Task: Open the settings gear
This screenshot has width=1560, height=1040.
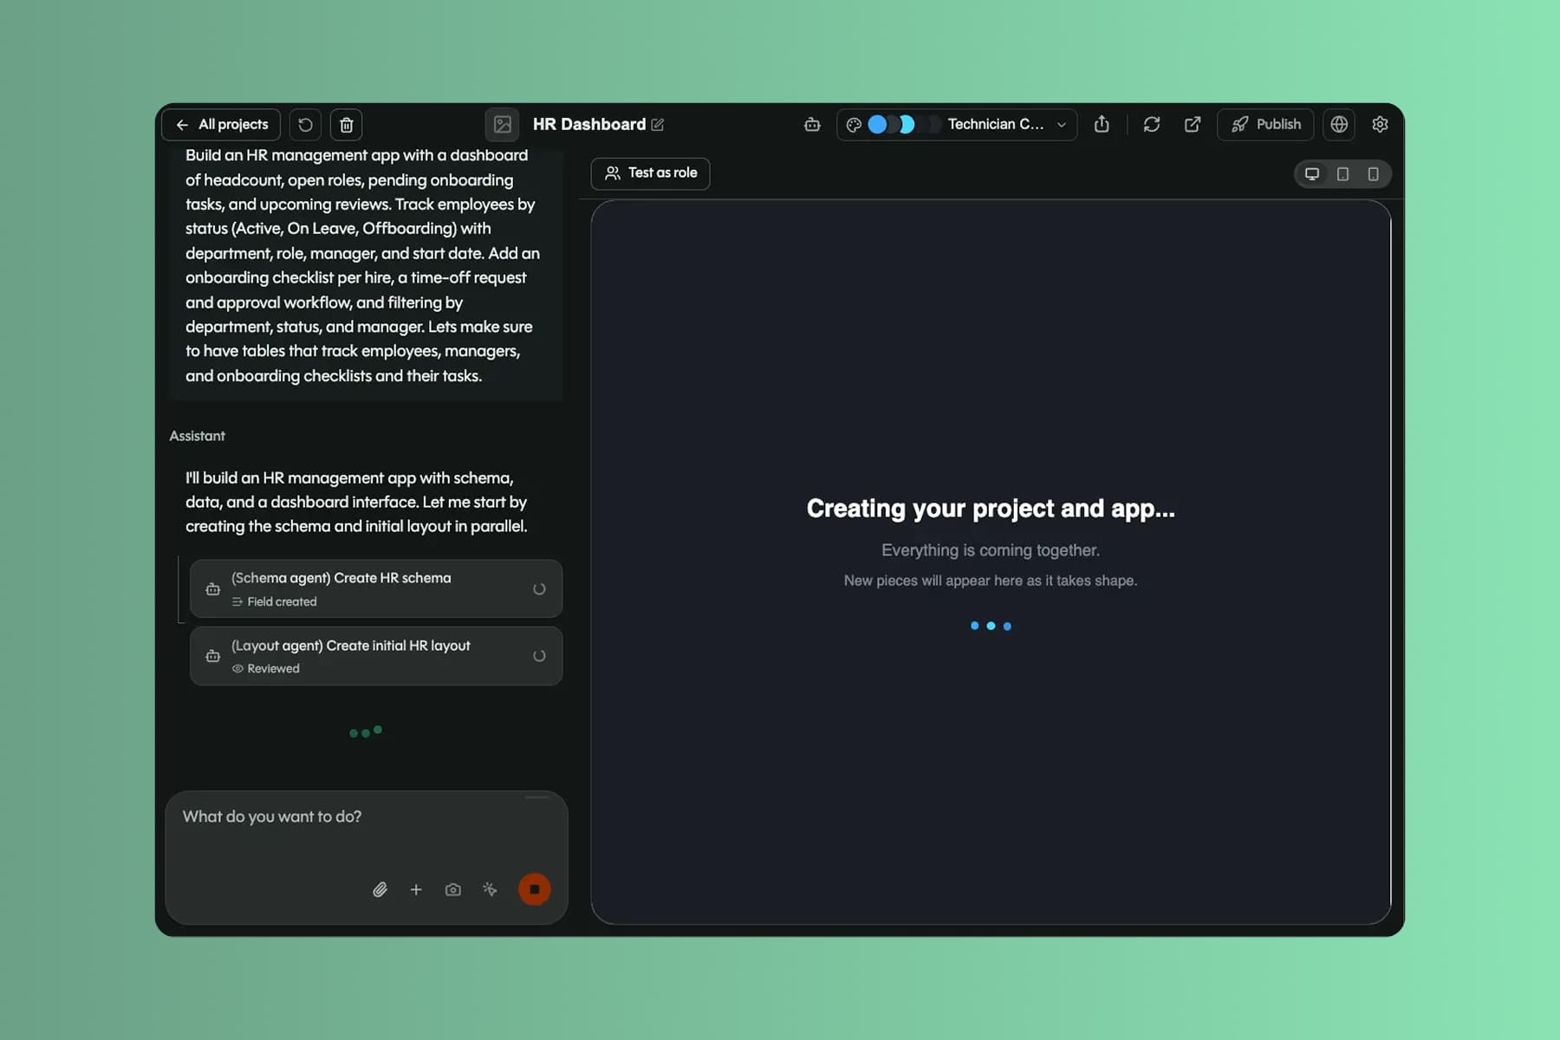Action: pos(1380,125)
